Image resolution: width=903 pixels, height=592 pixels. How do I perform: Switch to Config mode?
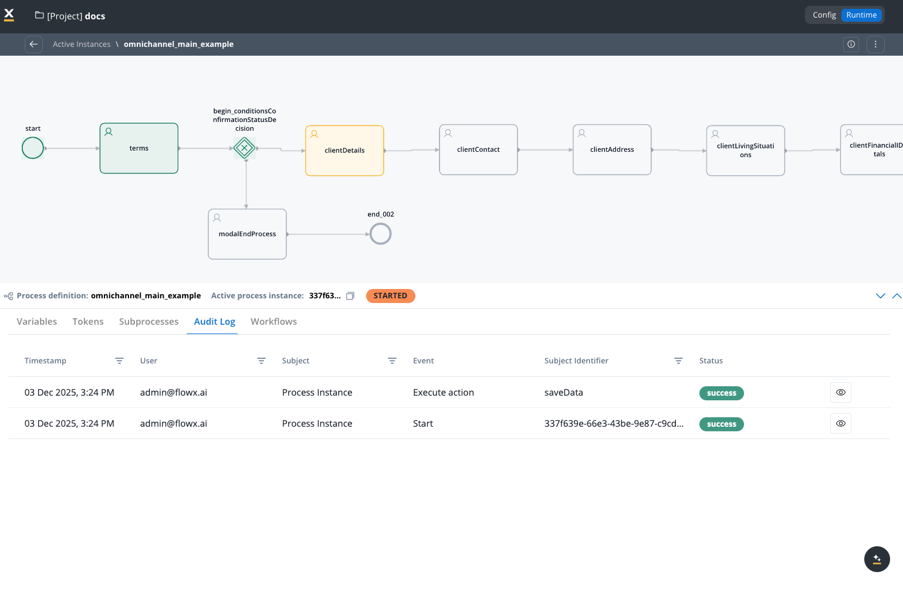824,15
